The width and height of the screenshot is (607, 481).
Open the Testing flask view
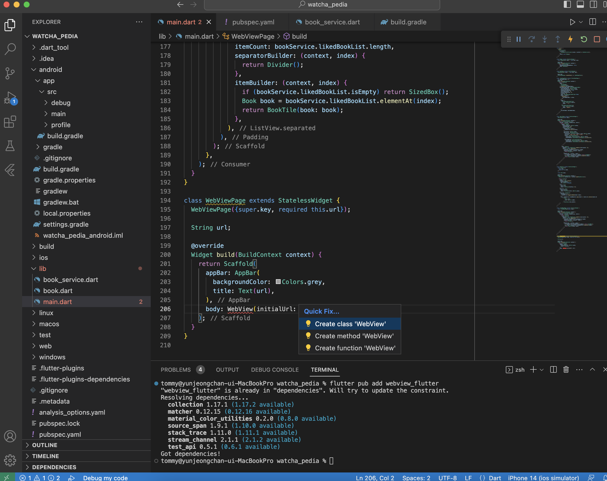click(x=10, y=146)
